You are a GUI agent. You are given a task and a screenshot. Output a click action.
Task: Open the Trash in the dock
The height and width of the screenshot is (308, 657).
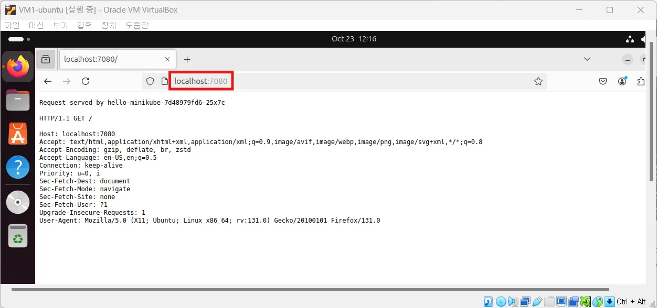tap(18, 236)
